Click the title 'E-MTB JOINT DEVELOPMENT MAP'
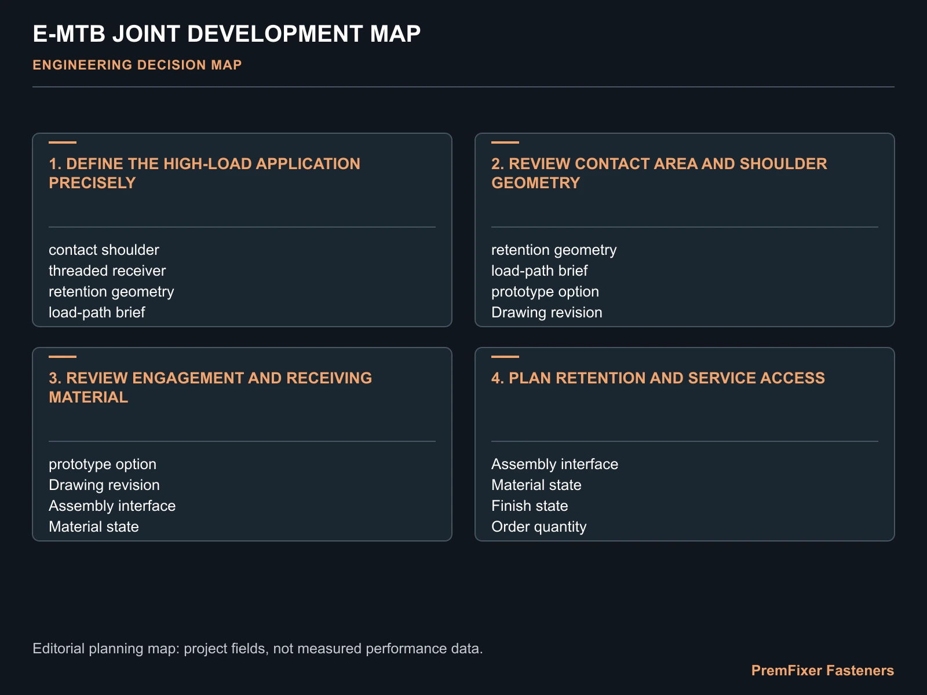 (x=227, y=34)
